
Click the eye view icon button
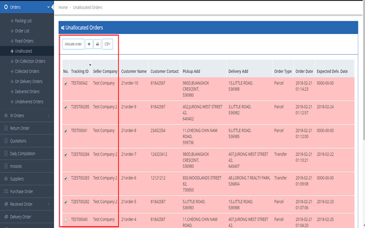[89, 44]
